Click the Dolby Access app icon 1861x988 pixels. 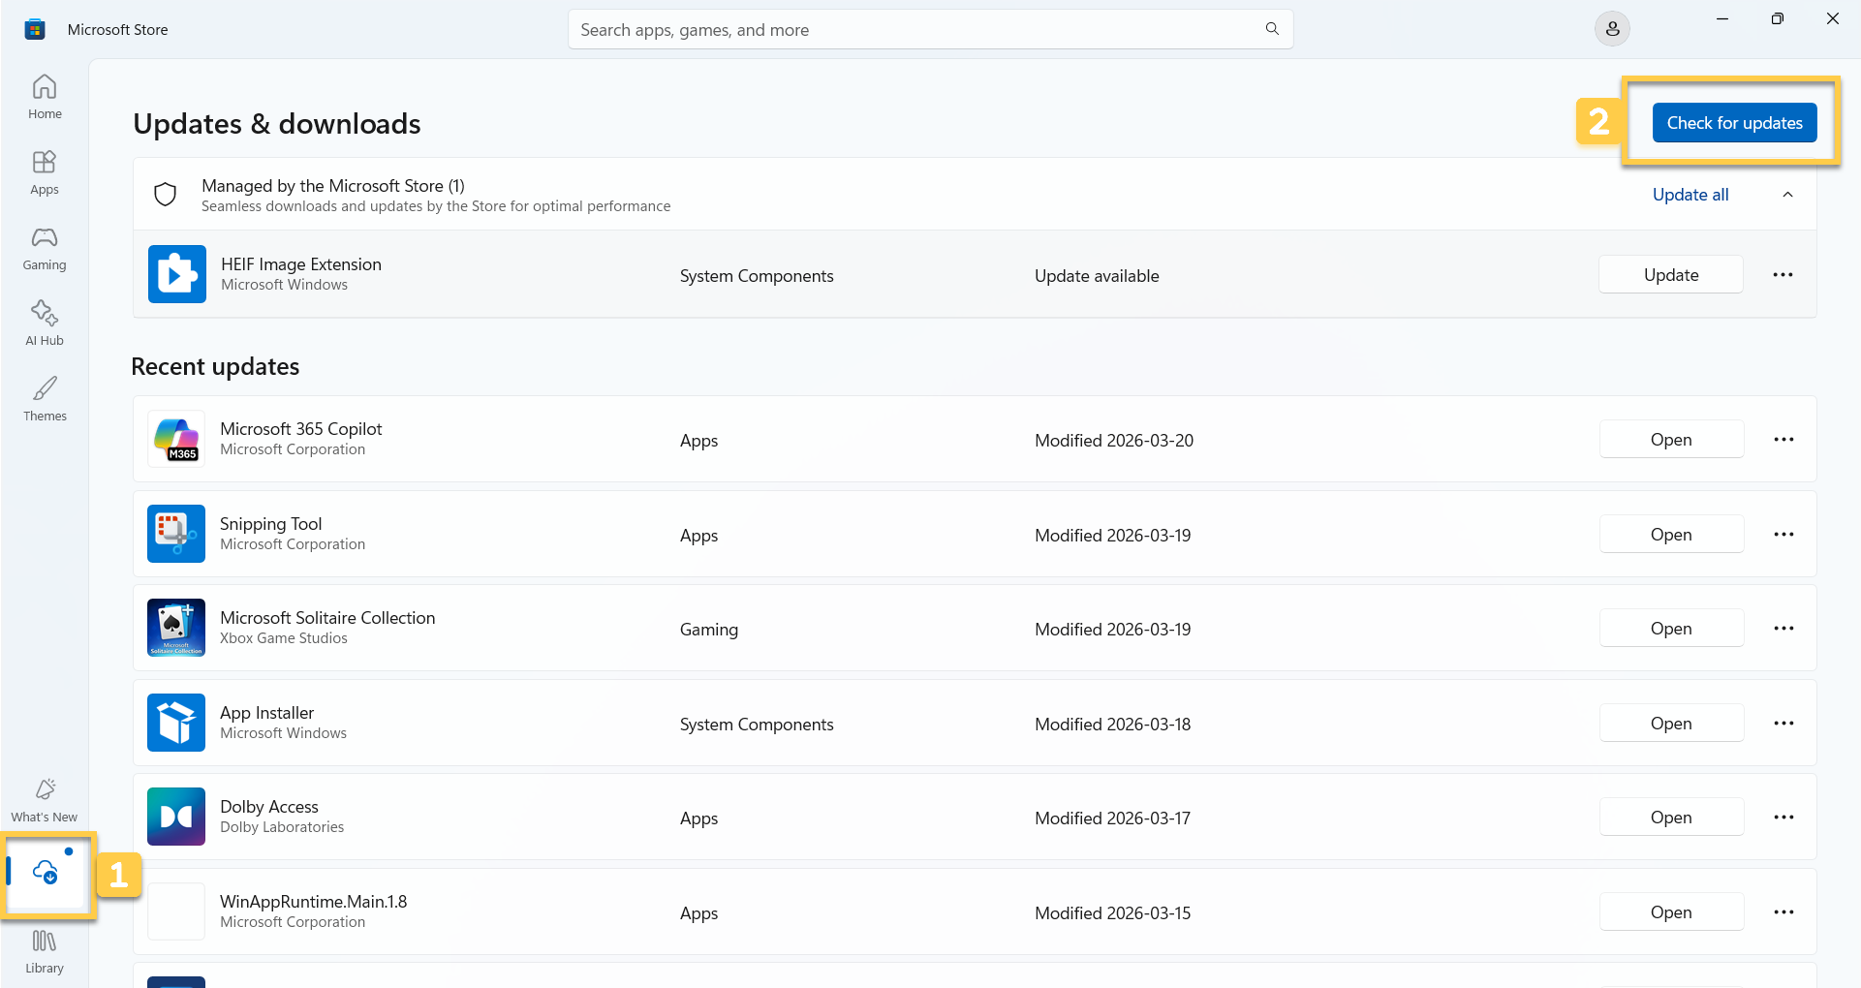(x=176, y=817)
